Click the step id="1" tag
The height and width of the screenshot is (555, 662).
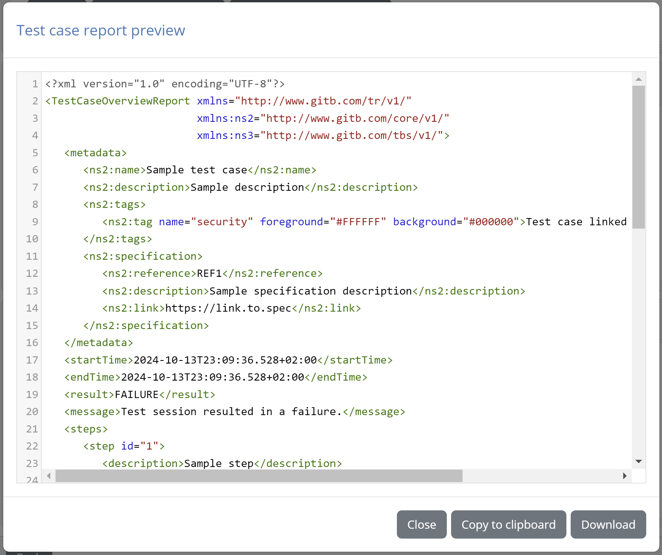point(124,446)
